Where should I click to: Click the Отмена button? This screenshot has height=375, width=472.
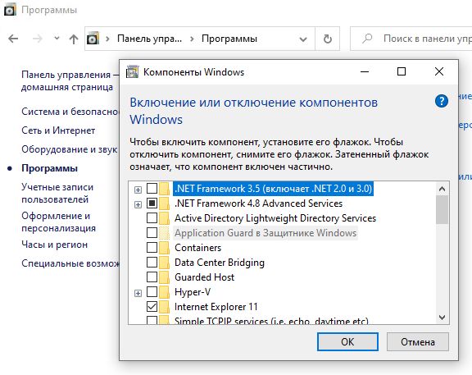pyautogui.click(x=418, y=342)
